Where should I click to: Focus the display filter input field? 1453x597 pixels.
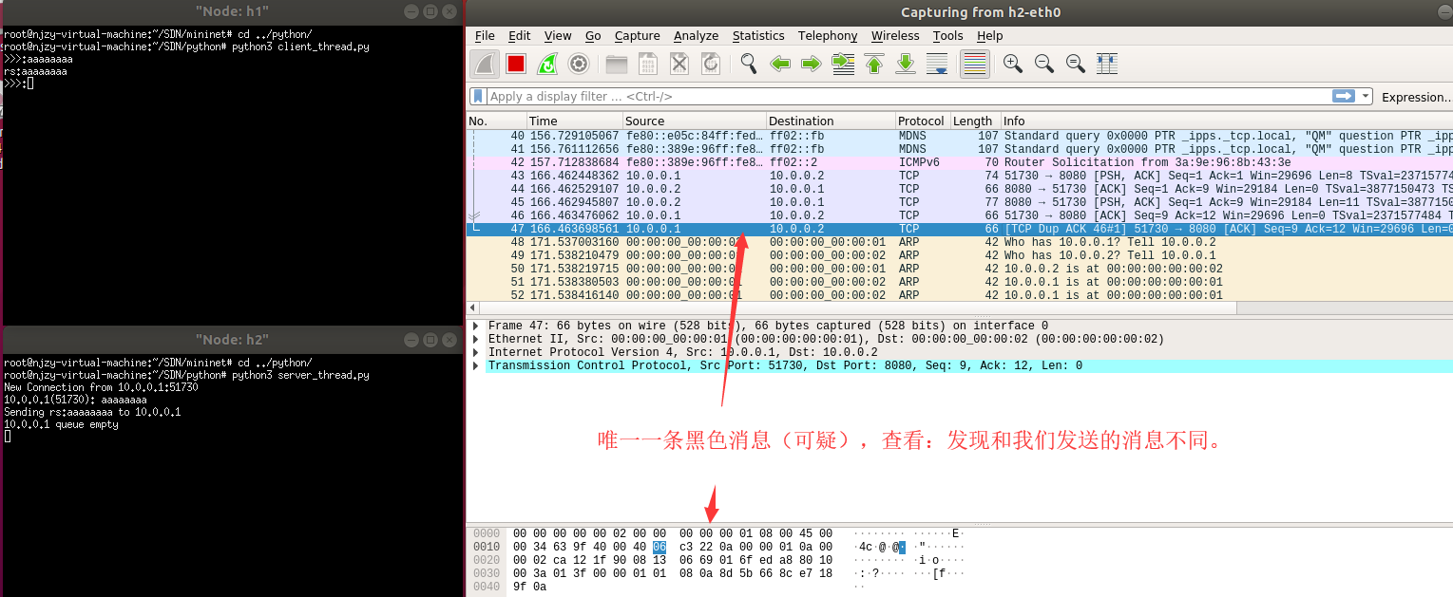tap(908, 96)
